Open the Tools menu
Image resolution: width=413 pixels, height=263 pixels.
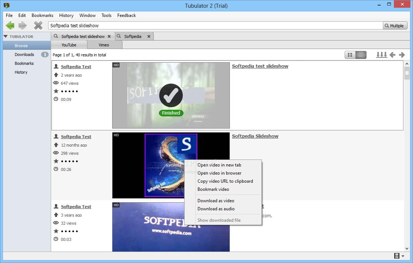click(106, 15)
